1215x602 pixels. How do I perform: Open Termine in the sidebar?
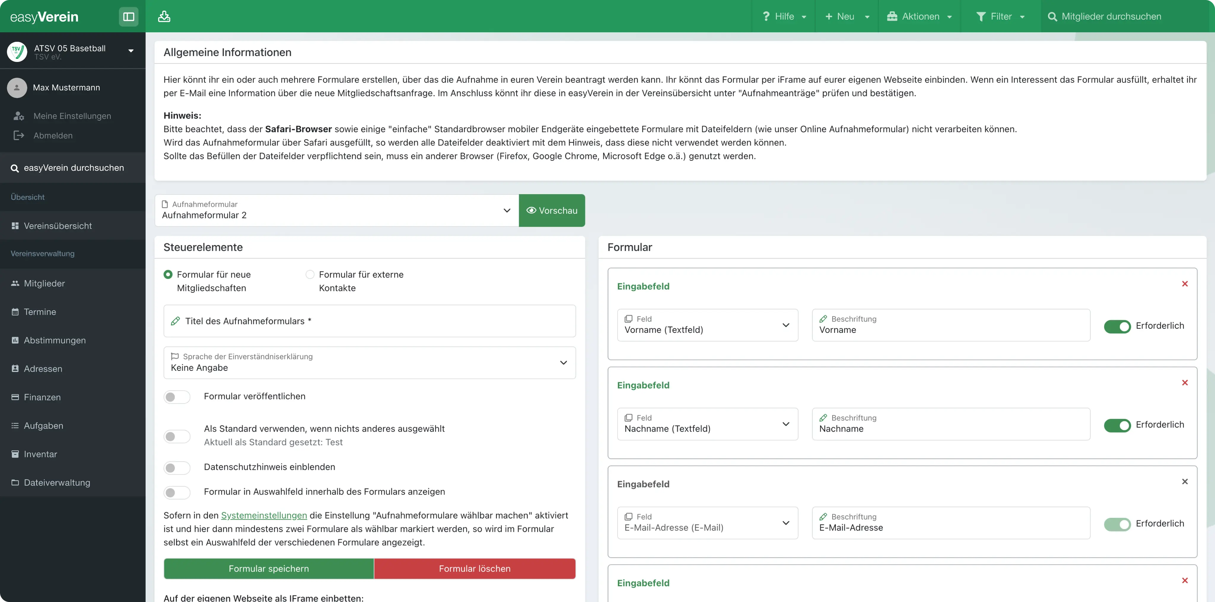pos(73,312)
